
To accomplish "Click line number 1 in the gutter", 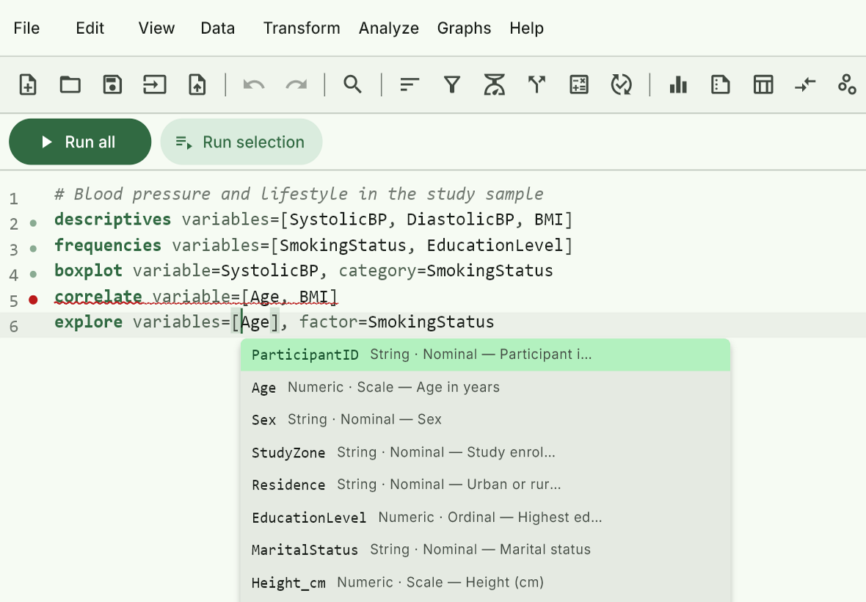I will click(x=14, y=198).
